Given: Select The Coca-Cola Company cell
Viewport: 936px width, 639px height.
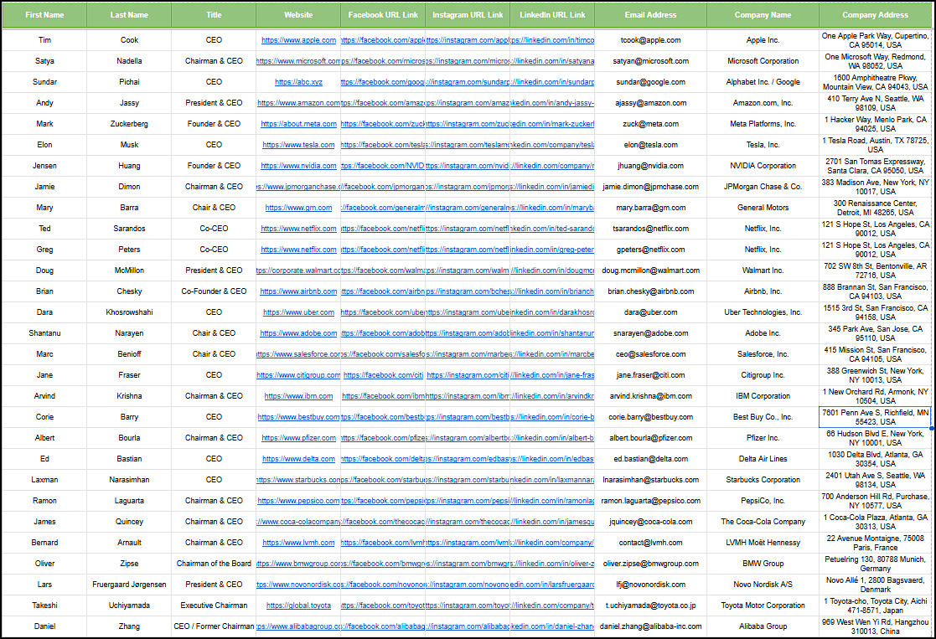Looking at the screenshot, I should (763, 522).
